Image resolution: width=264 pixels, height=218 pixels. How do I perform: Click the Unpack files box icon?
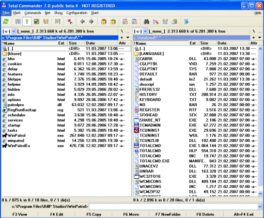(113, 21)
